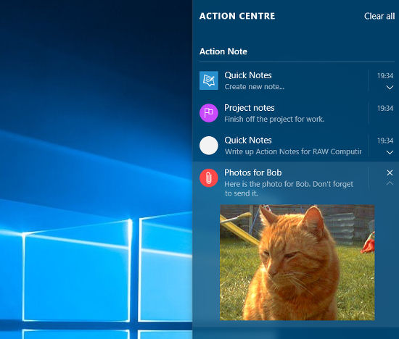Click 'Create new note...' text
Viewport: 399px width, 339px height.
pyautogui.click(x=255, y=87)
